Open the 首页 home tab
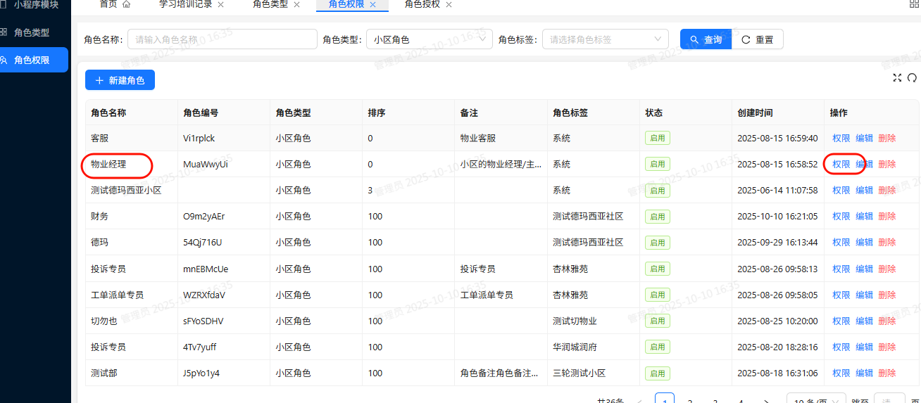Screen dimensions: 921x403 115,4
